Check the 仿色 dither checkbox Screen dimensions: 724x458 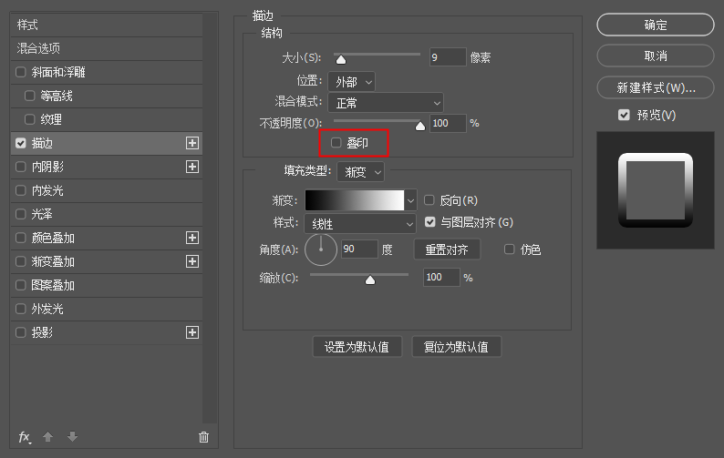point(510,249)
